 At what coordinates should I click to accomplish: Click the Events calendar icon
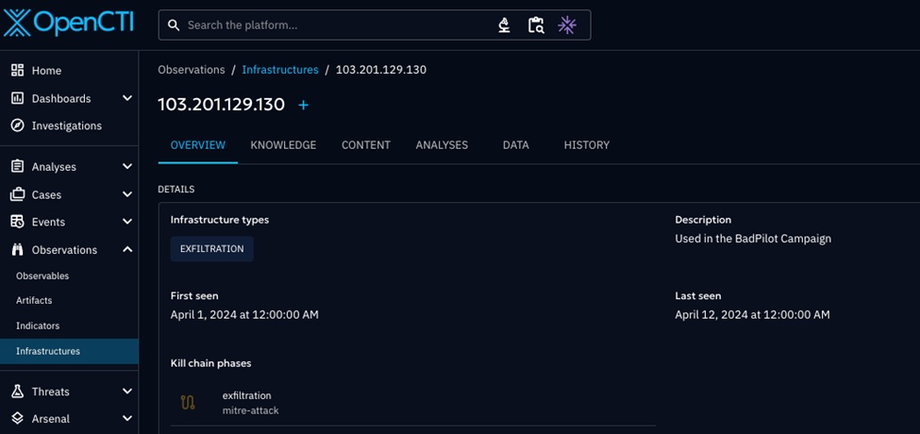[18, 222]
